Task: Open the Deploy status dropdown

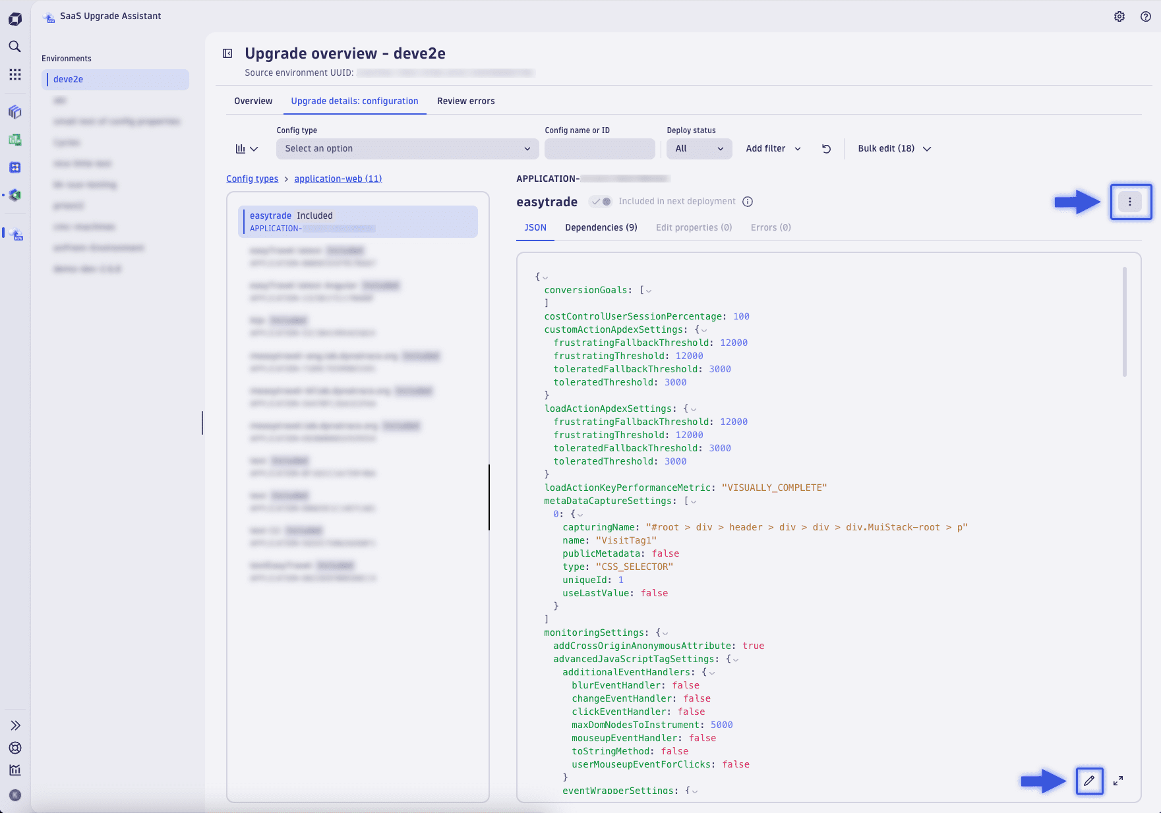Action: (x=699, y=149)
